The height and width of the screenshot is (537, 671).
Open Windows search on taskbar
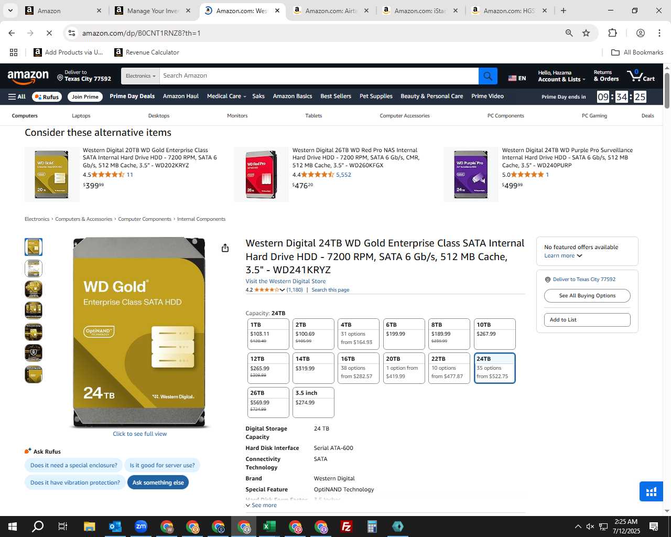38,527
